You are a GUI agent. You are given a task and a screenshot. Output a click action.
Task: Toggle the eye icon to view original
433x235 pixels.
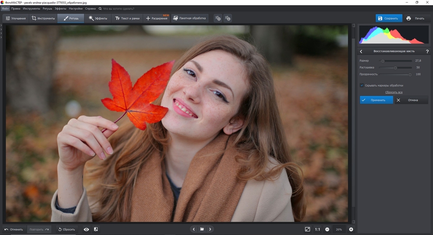(x=86, y=229)
